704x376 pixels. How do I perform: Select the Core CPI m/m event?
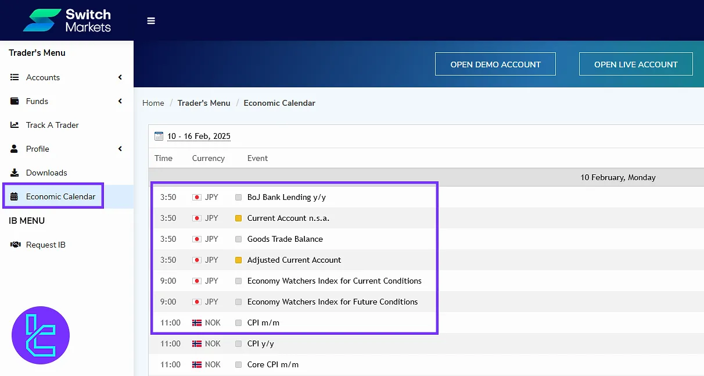click(273, 364)
